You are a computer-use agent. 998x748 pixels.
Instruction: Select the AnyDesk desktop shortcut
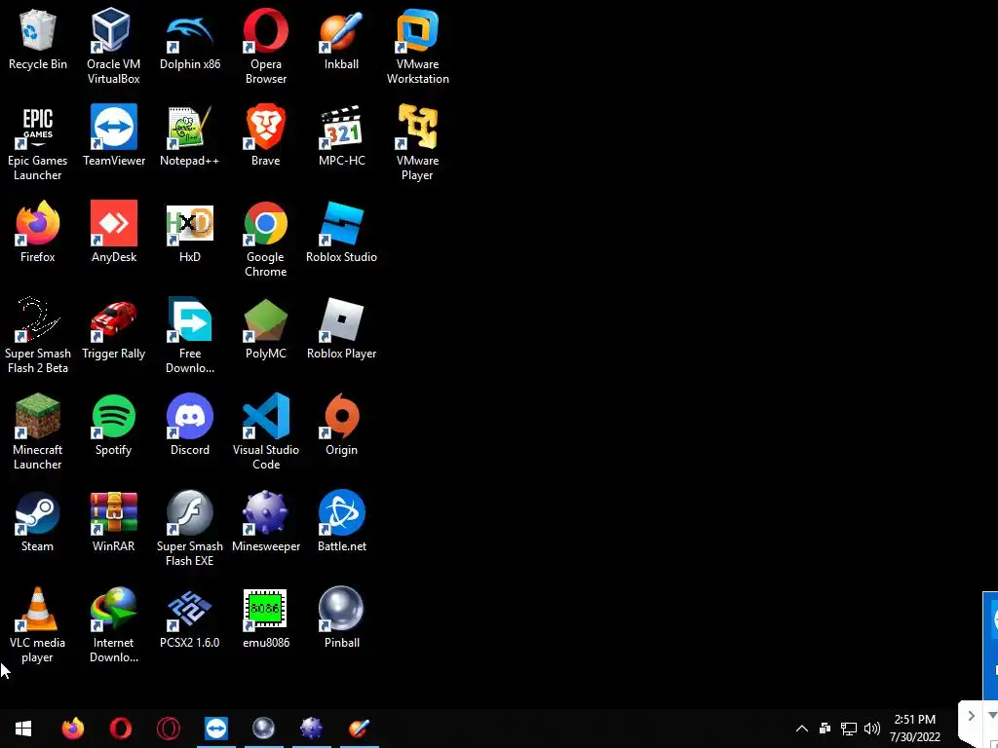(113, 233)
